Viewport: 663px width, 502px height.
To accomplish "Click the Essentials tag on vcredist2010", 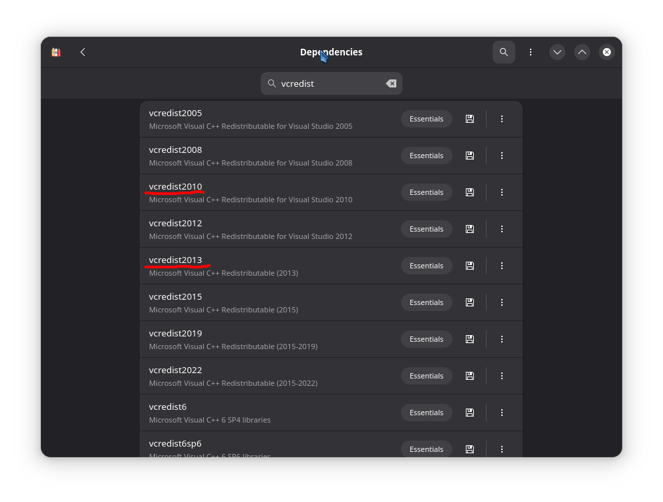I will 426,192.
